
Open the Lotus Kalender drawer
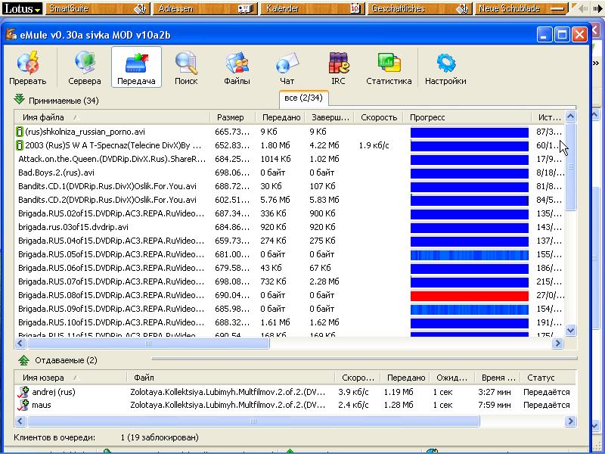click(x=312, y=8)
